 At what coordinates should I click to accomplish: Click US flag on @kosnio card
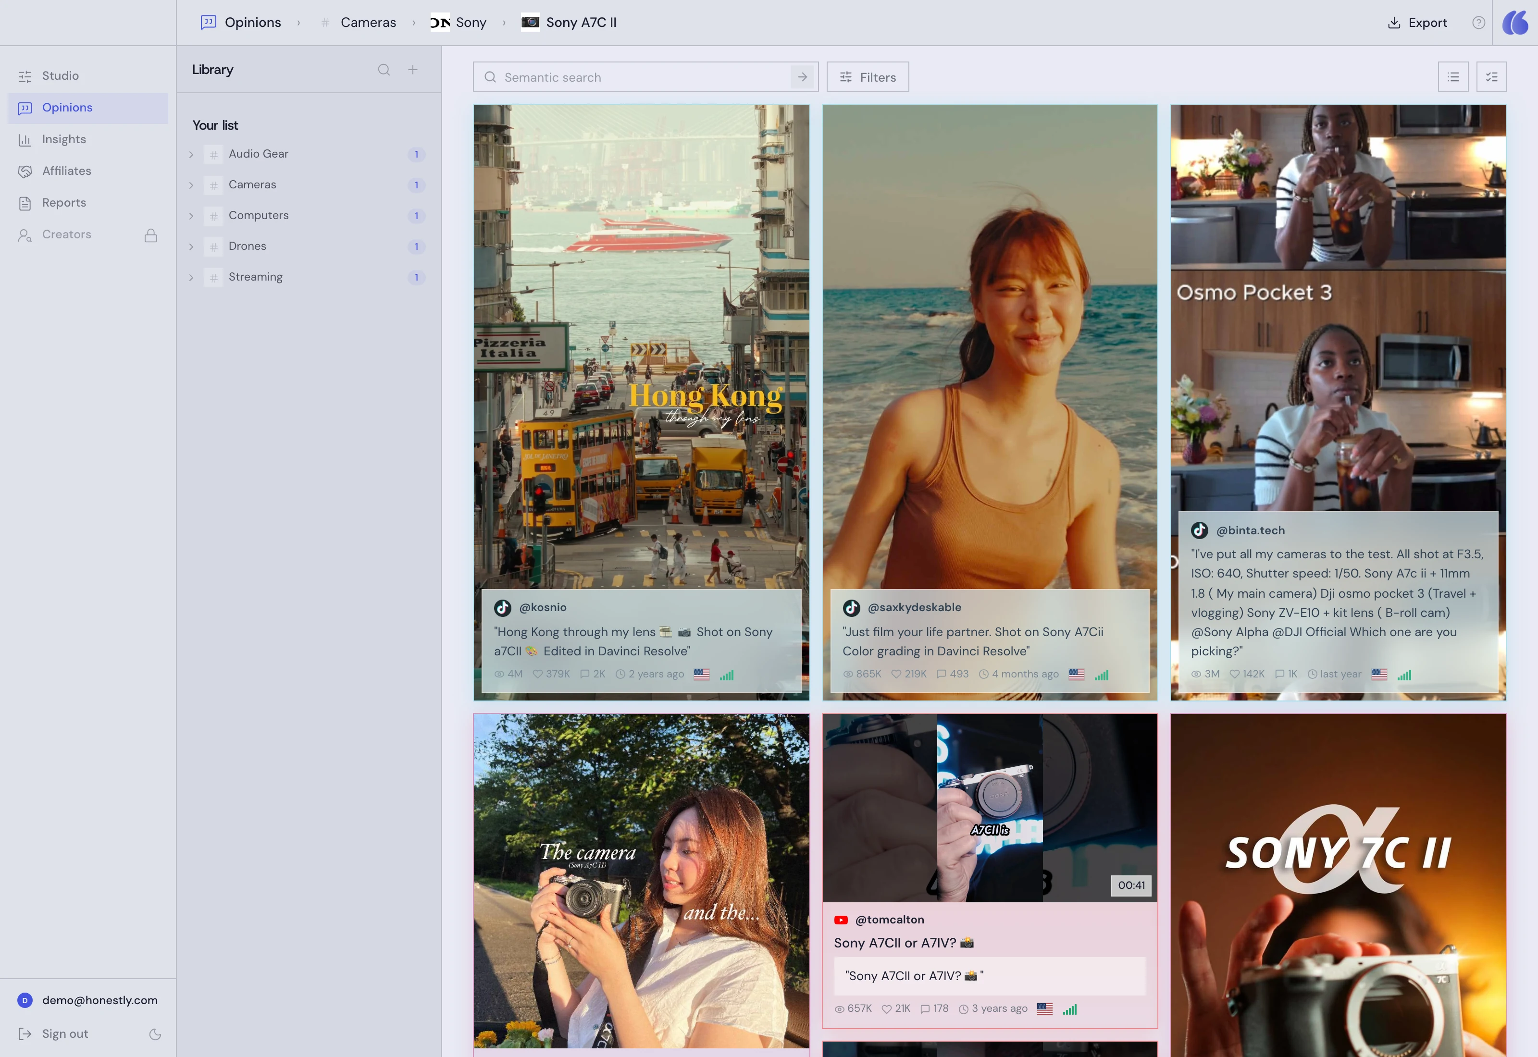coord(701,675)
